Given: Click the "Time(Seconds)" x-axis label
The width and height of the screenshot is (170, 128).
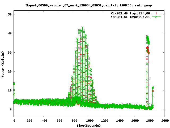Looking at the screenshot, I should point(89,126).
